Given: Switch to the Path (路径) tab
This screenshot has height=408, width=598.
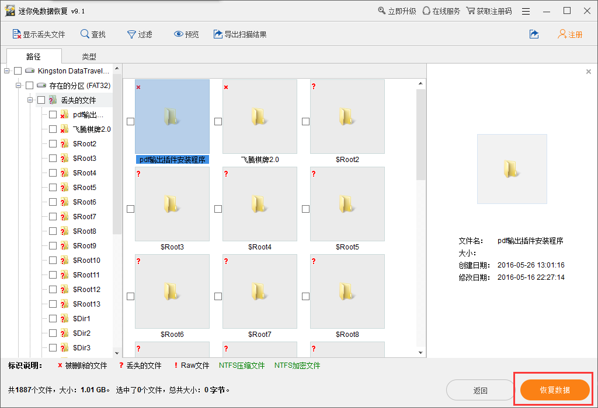Looking at the screenshot, I should click(33, 57).
